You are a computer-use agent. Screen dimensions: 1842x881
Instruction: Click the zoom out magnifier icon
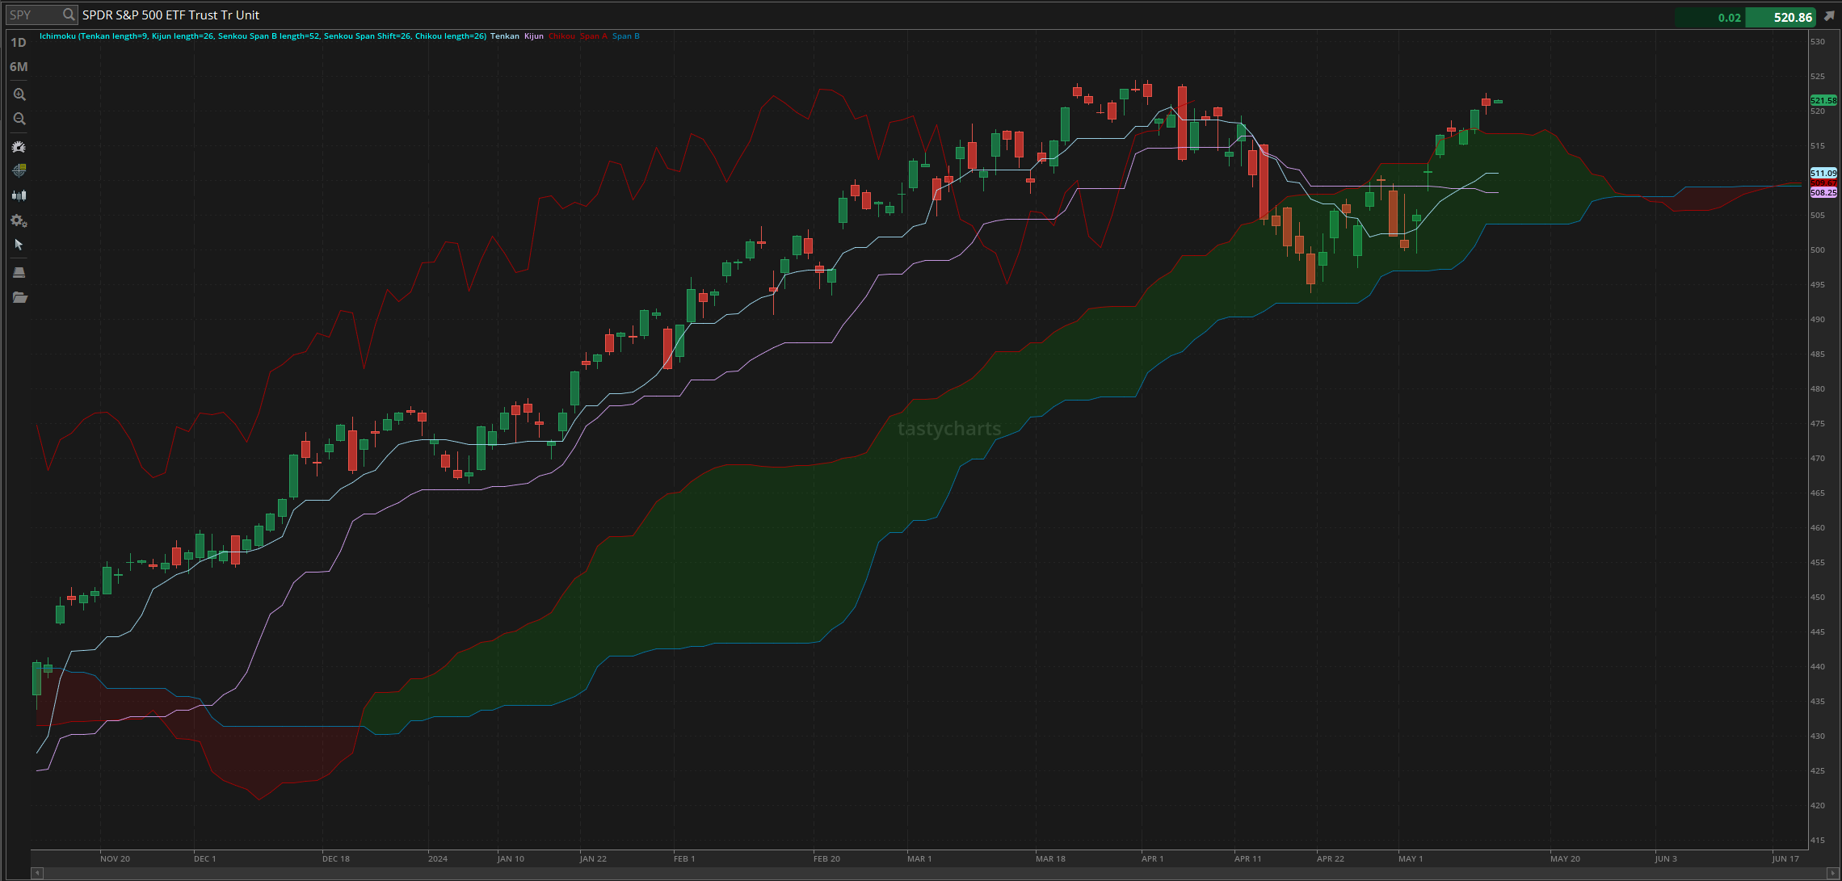[19, 119]
